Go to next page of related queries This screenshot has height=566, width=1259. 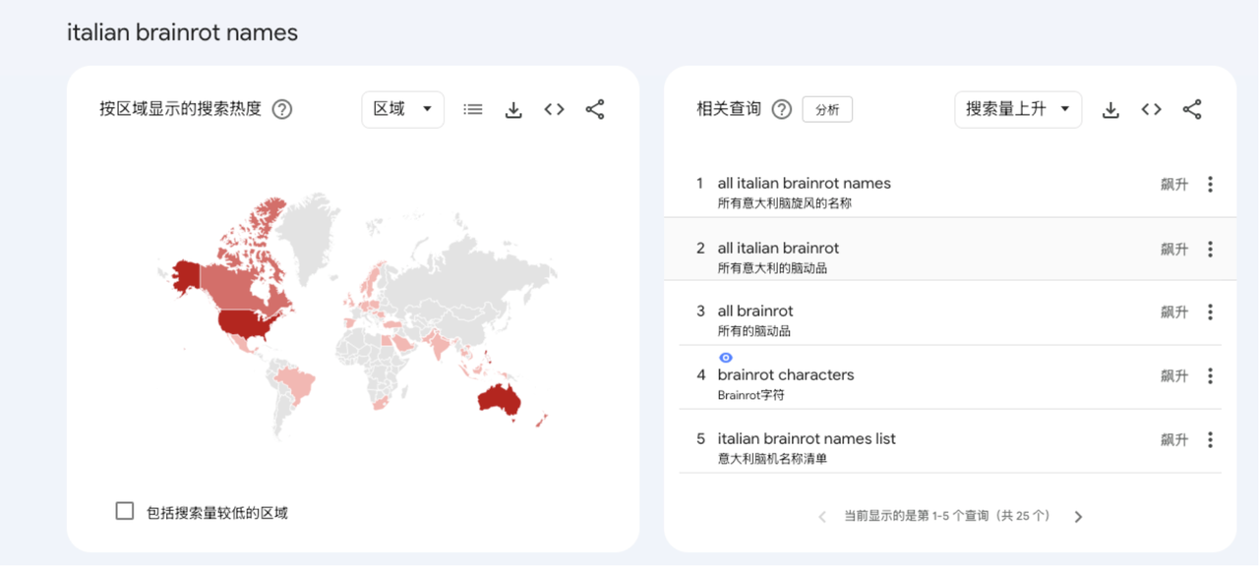click(x=1078, y=517)
